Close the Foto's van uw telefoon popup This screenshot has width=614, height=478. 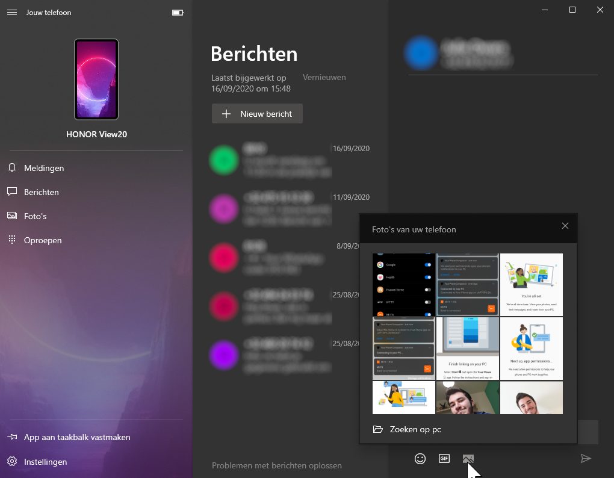tap(565, 226)
